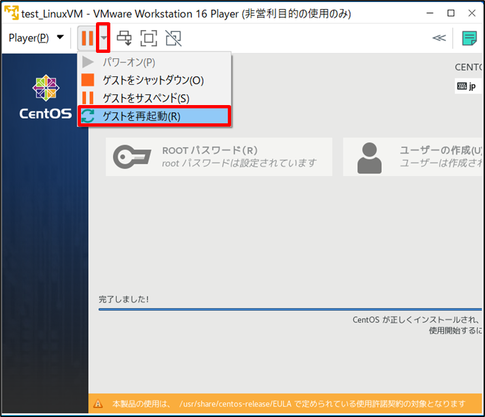
Task: Click the green restart icon in menu
Action: pos(88,116)
